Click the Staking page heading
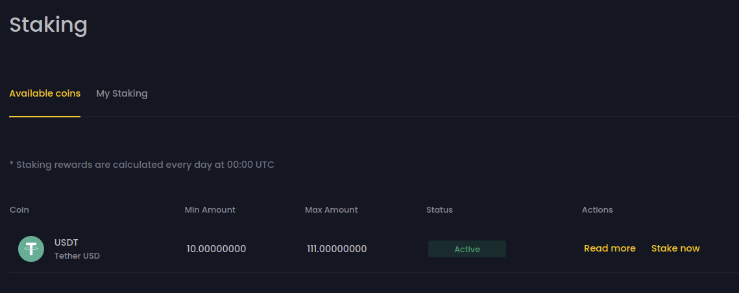The width and height of the screenshot is (739, 293). (48, 25)
